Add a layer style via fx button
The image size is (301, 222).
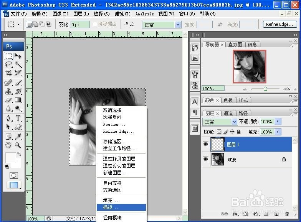coord(235,214)
